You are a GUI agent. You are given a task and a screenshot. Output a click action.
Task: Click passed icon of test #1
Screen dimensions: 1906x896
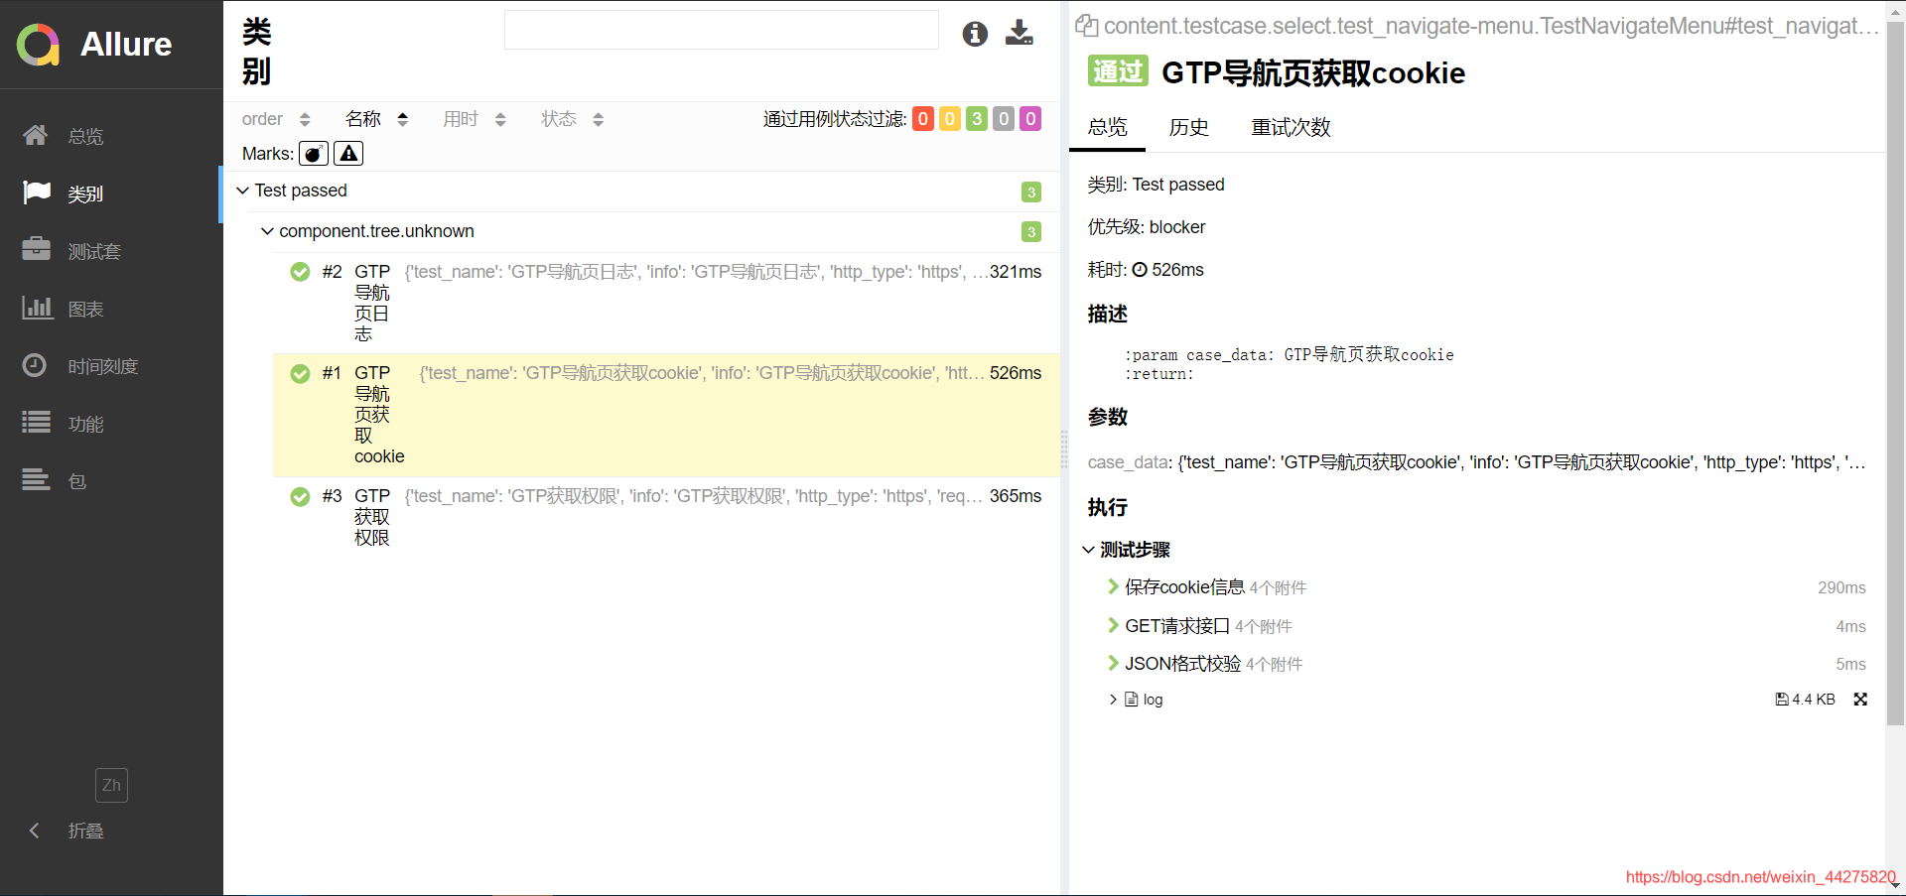300,373
